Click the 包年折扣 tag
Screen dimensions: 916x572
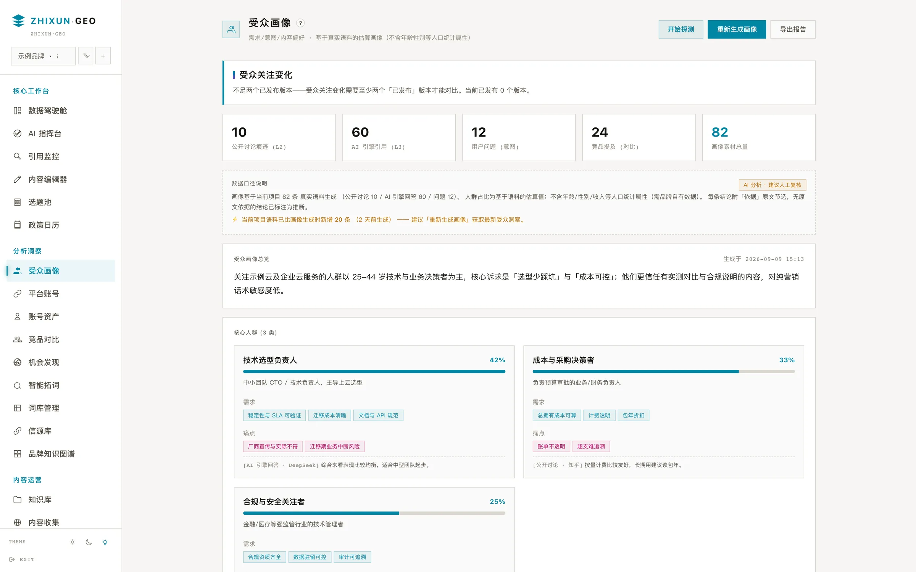tap(634, 415)
